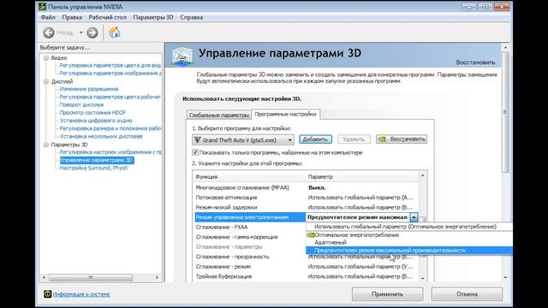Open the Home icon in toolbar
Image resolution: width=548 pixels, height=308 pixels.
click(114, 33)
